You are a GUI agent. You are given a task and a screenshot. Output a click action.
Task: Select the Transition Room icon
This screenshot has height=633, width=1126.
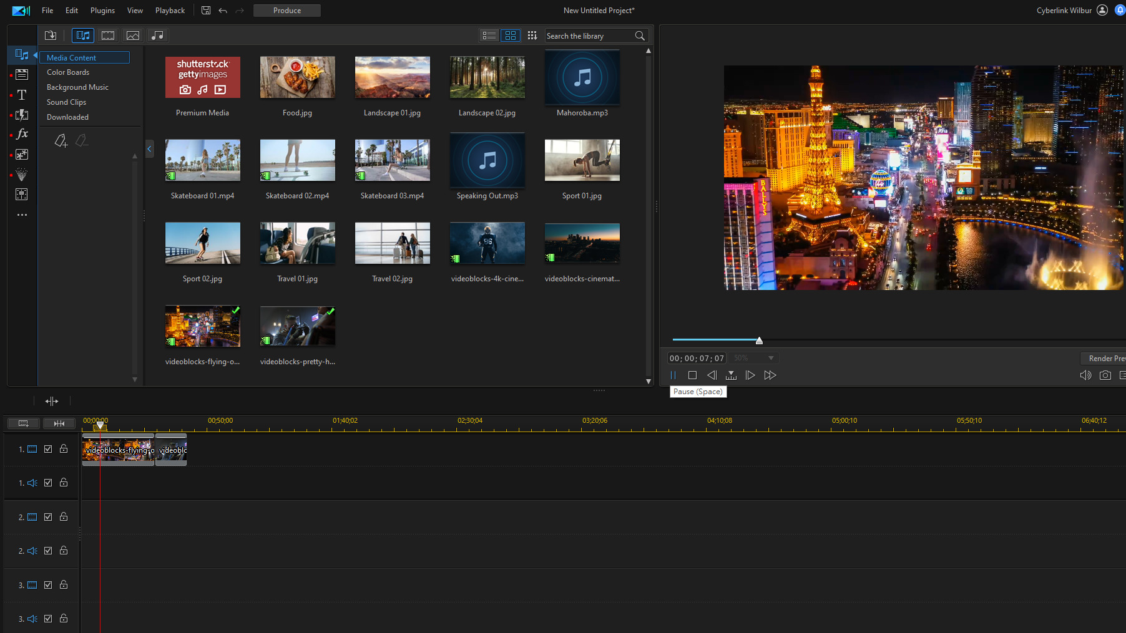coord(22,115)
